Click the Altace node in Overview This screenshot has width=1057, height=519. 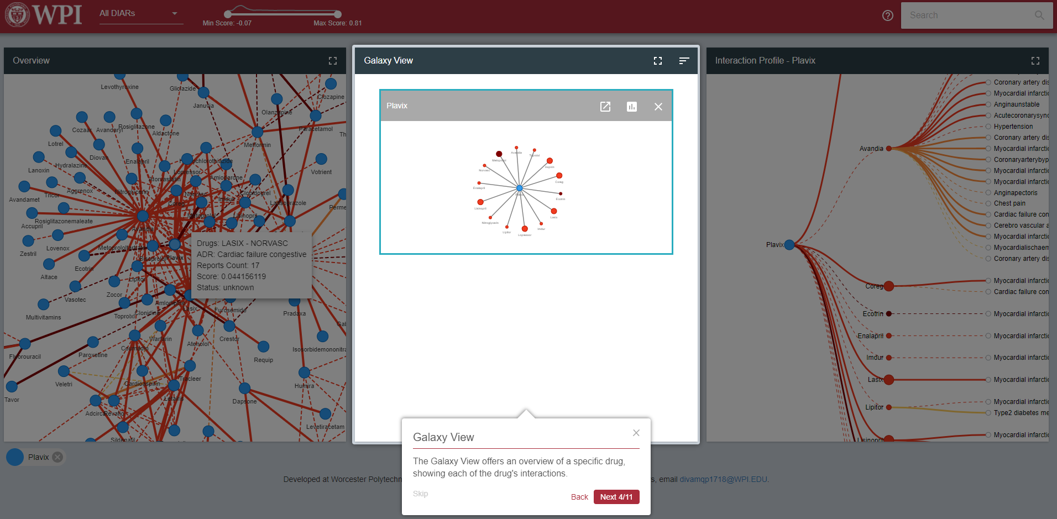click(x=49, y=264)
